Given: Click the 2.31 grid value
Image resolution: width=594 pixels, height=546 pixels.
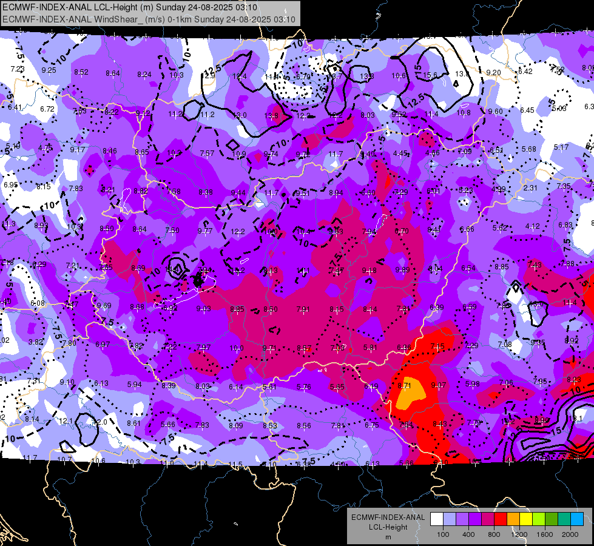Looking at the screenshot, I should pos(531,187).
